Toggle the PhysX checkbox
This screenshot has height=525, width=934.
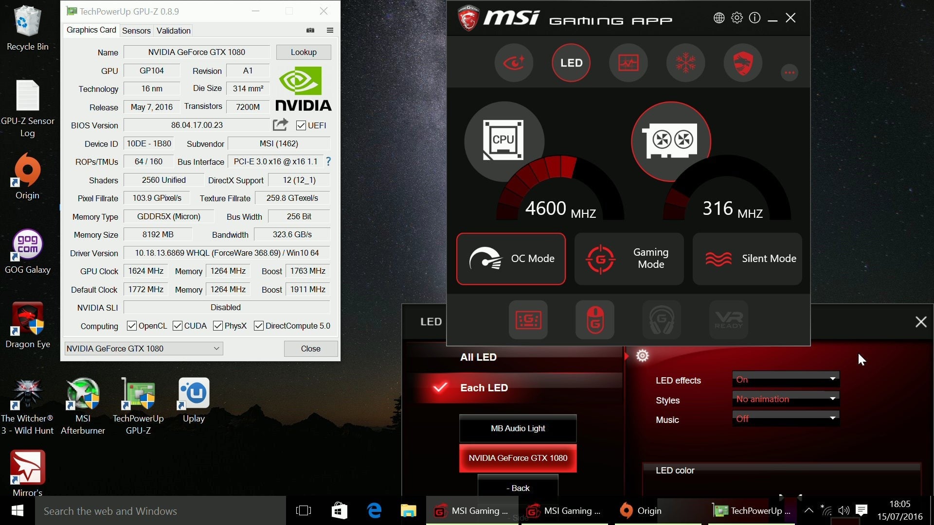(x=218, y=326)
